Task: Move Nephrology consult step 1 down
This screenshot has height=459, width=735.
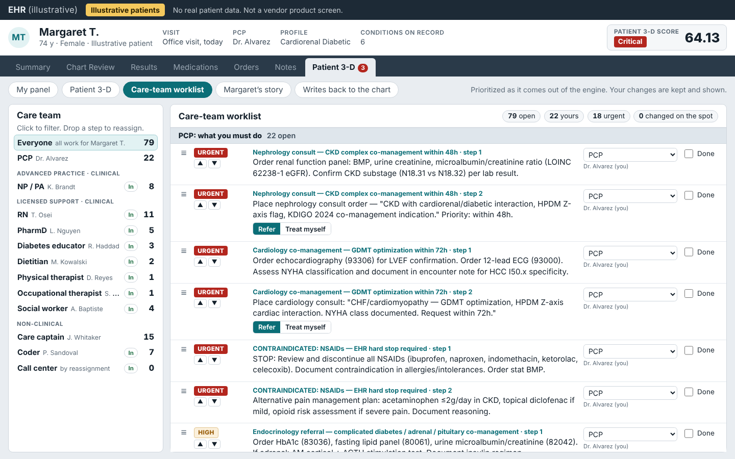Action: click(x=215, y=164)
